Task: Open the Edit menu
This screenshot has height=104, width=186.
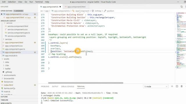Action: pos(4,2)
